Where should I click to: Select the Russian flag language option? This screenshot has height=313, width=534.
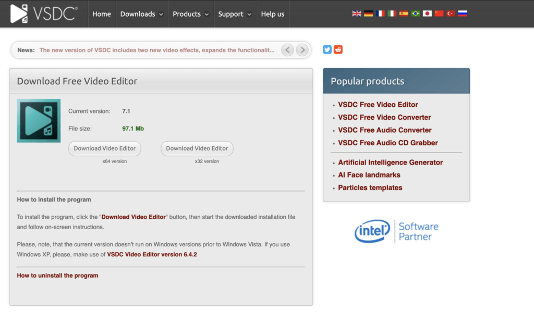(463, 14)
